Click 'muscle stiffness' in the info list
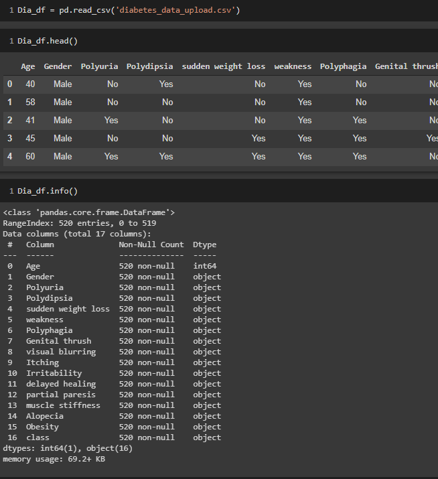The width and height of the screenshot is (438, 479). (63, 405)
